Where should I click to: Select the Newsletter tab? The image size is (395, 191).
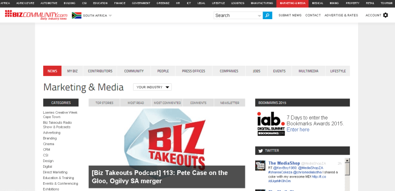pyautogui.click(x=230, y=102)
